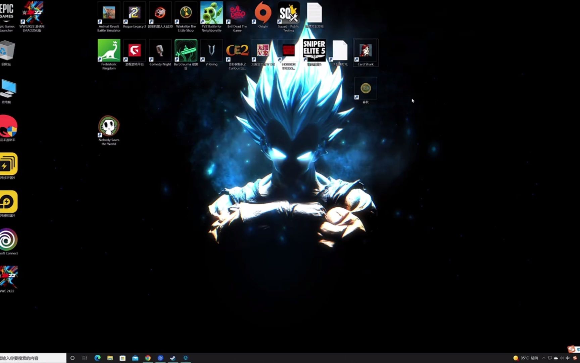Open weather widget showing 35°C
This screenshot has width=580, height=363.
pyautogui.click(x=526, y=358)
